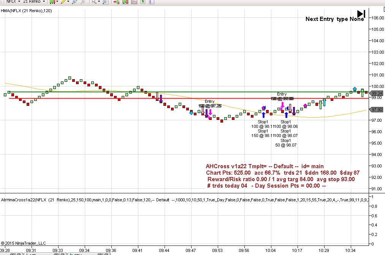Click the 106.00 price axis label
Image resolution: width=385 pixels, height=255 pixels.
(x=378, y=18)
